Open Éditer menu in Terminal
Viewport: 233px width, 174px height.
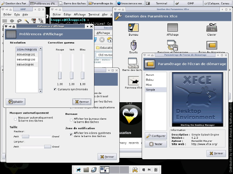67,14
